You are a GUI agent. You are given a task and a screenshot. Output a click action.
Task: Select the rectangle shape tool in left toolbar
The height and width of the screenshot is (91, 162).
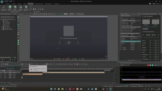click(18, 25)
